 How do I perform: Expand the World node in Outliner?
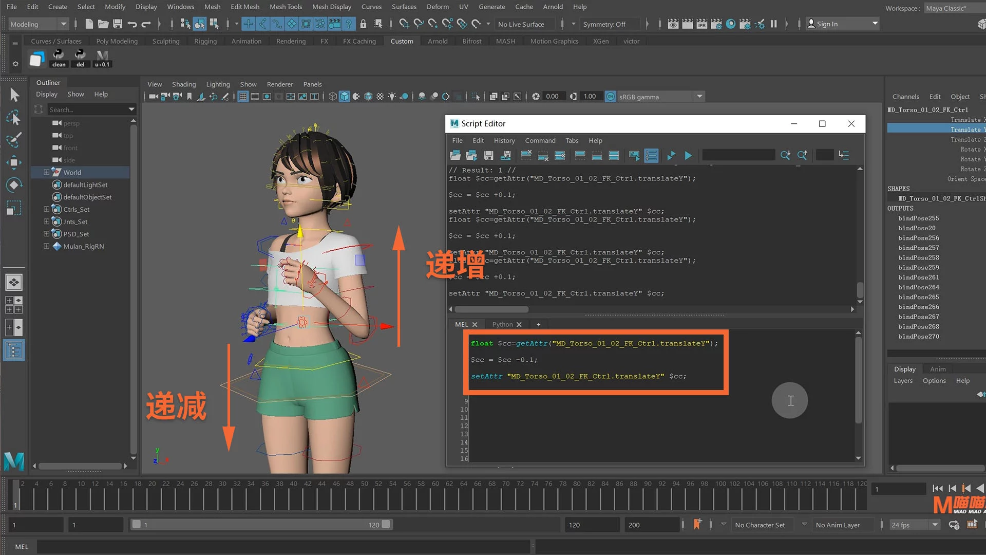pyautogui.click(x=46, y=172)
